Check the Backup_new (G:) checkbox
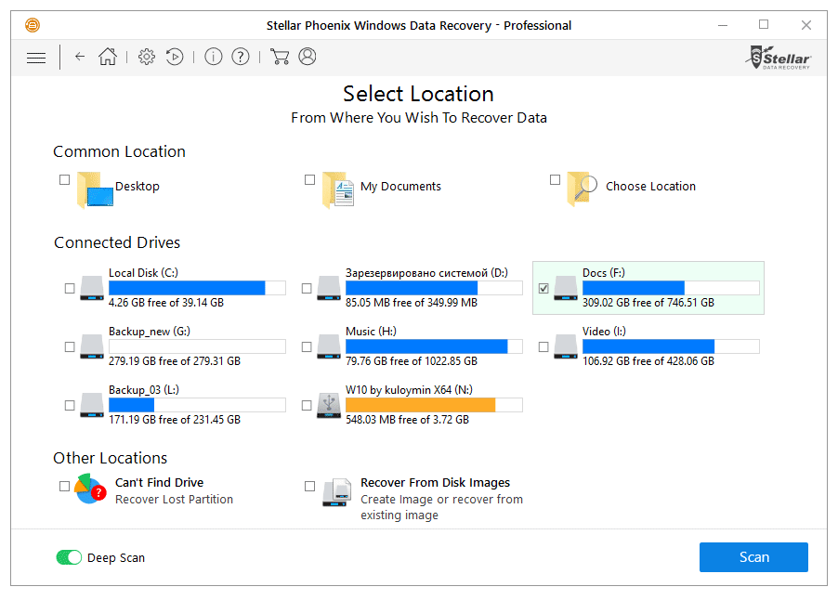 [x=70, y=347]
